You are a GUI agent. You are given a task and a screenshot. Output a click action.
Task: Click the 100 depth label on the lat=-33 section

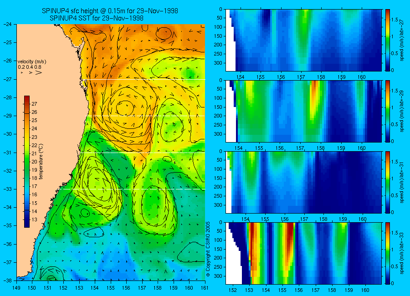218,240
